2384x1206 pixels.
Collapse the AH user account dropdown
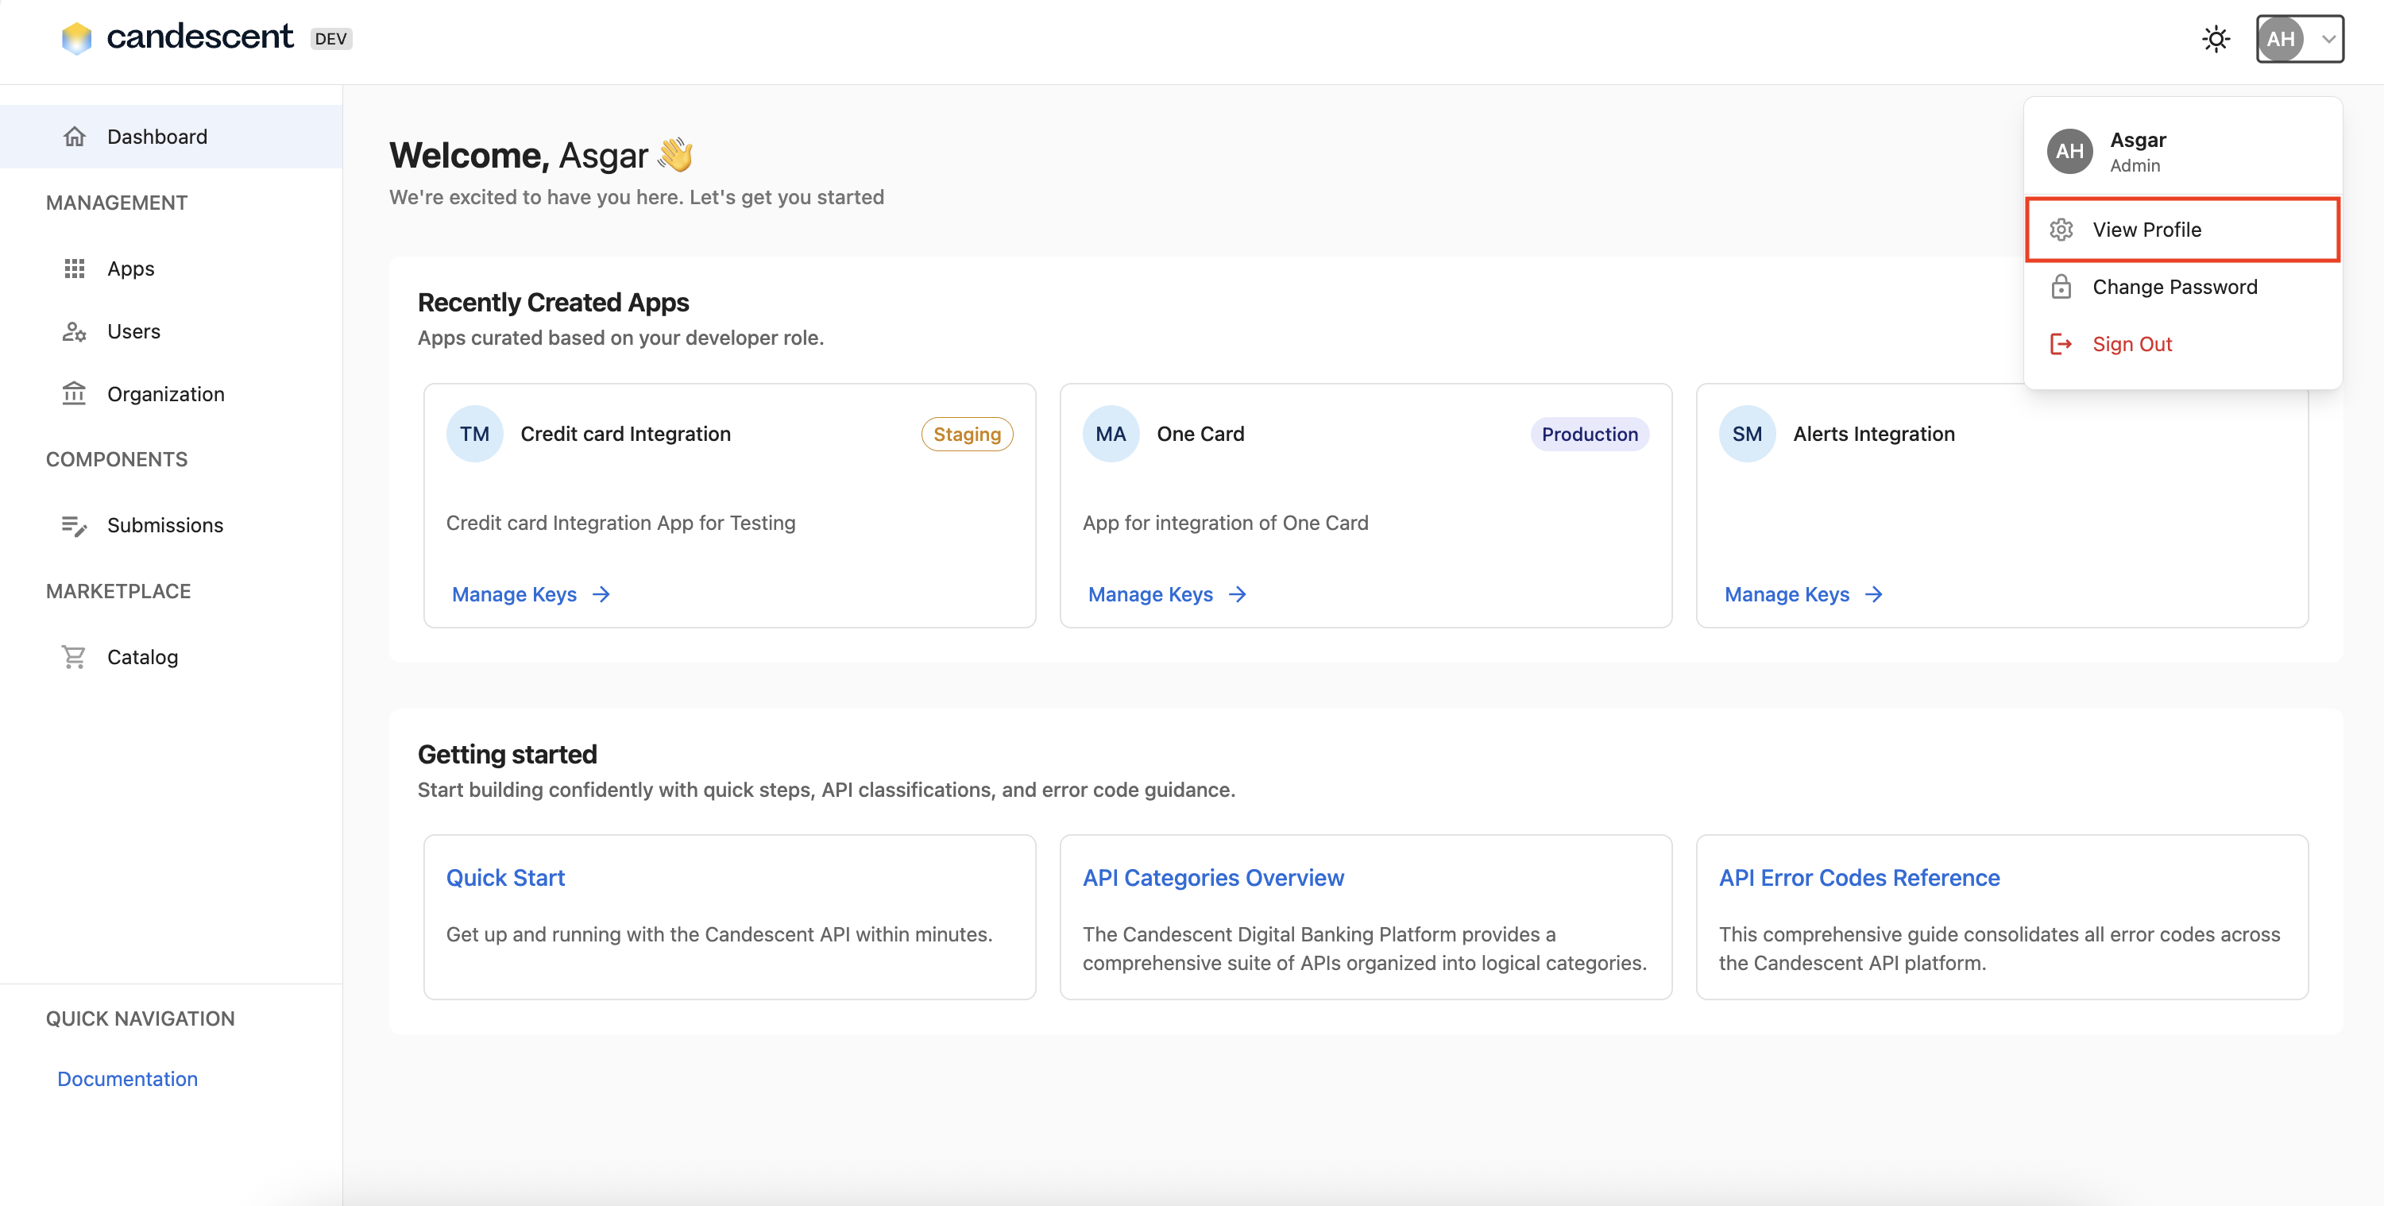coord(2299,39)
